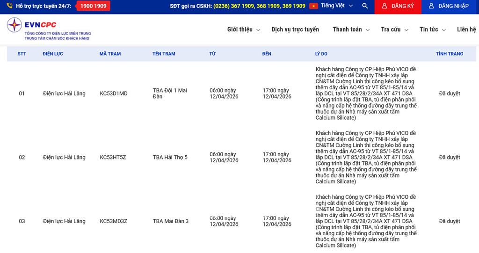
Task: Click the Vietnam flag icon
Action: 313,6
